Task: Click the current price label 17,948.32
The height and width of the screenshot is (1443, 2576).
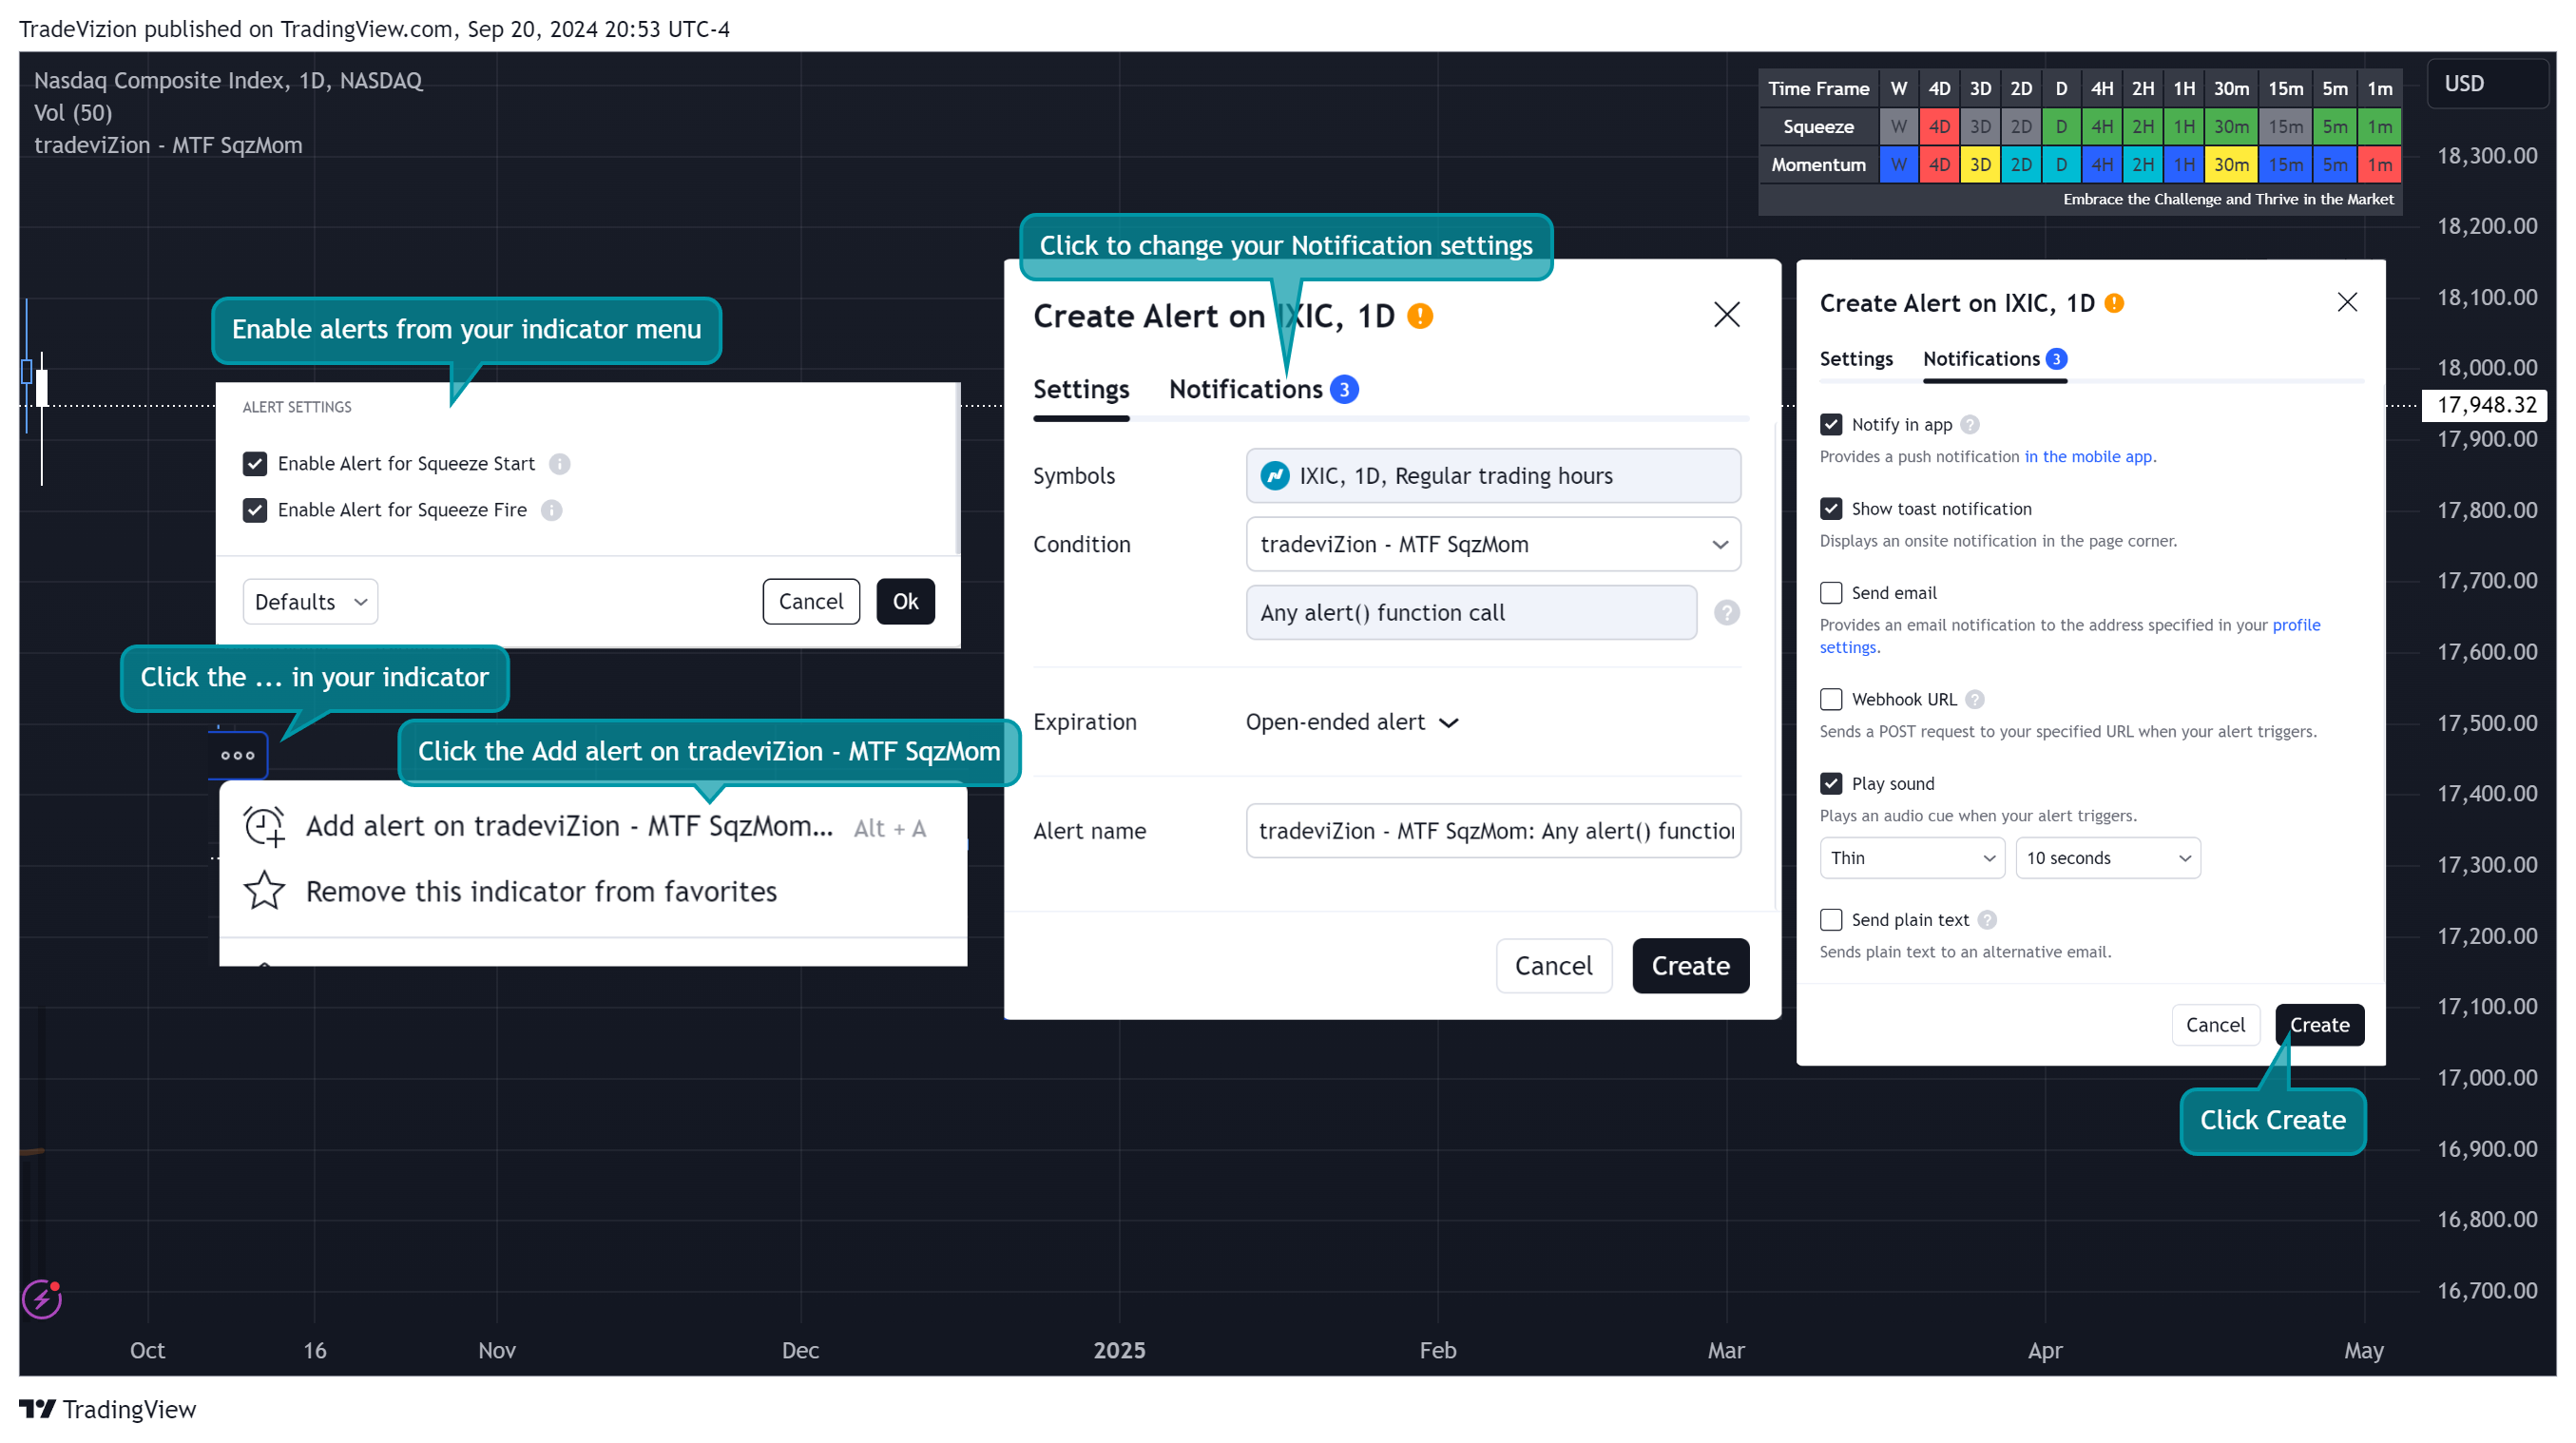Action: pyautogui.click(x=2487, y=405)
